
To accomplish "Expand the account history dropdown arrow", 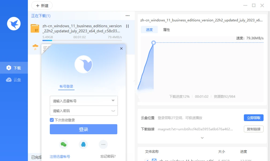I will click(113, 101).
